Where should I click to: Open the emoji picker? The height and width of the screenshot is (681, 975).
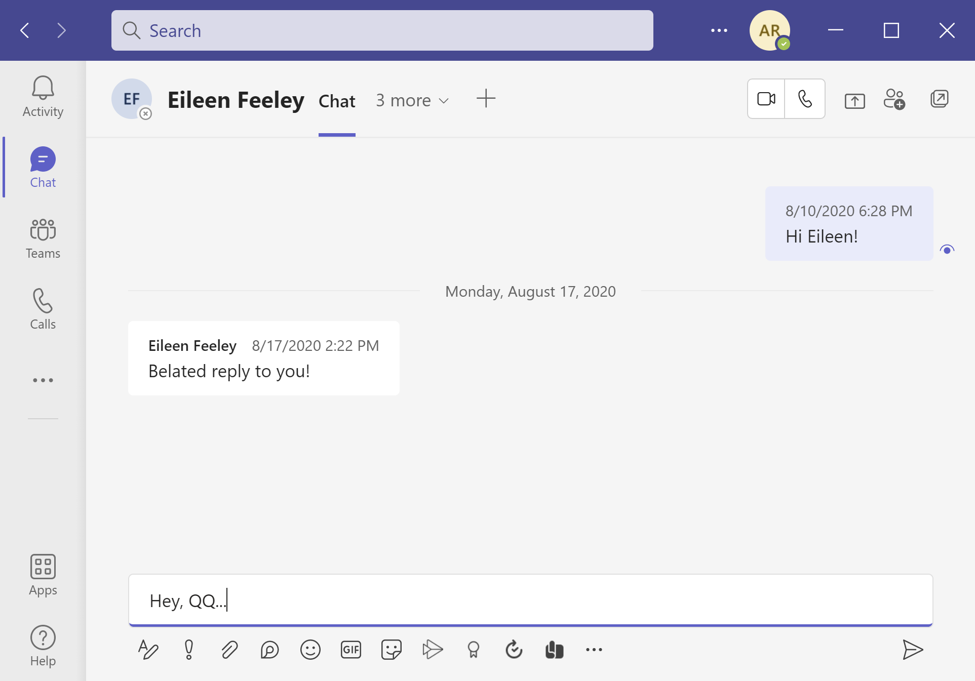pyautogui.click(x=310, y=650)
